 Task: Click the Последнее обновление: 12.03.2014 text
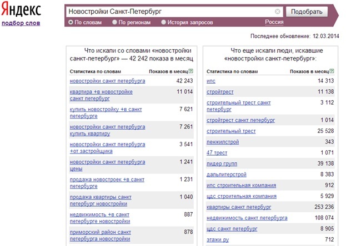[295, 36]
